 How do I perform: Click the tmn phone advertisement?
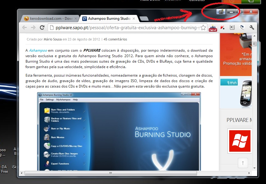[x=236, y=94]
